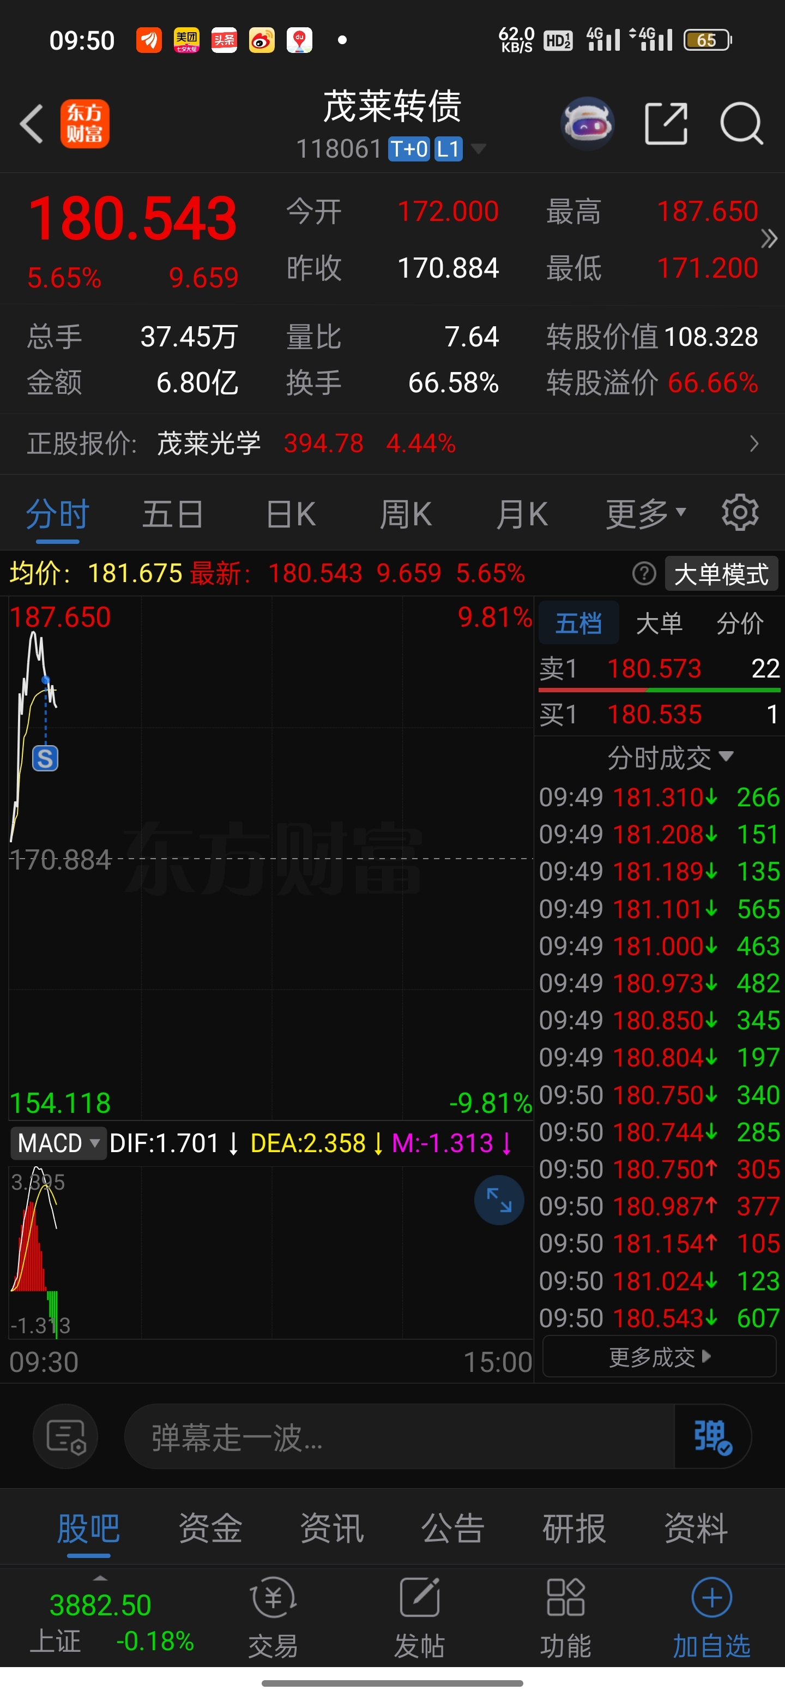Open the stock code 118061 dropdown arrow
The width and height of the screenshot is (785, 1702).
(478, 149)
